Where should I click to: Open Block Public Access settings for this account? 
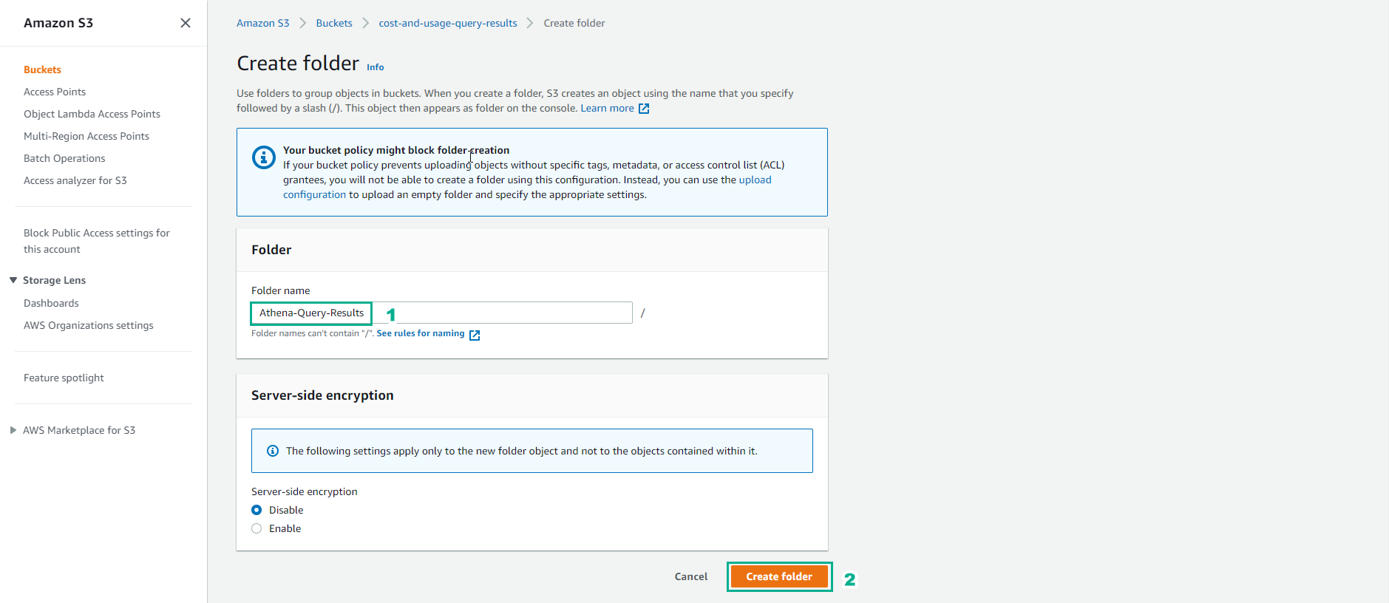coord(97,241)
